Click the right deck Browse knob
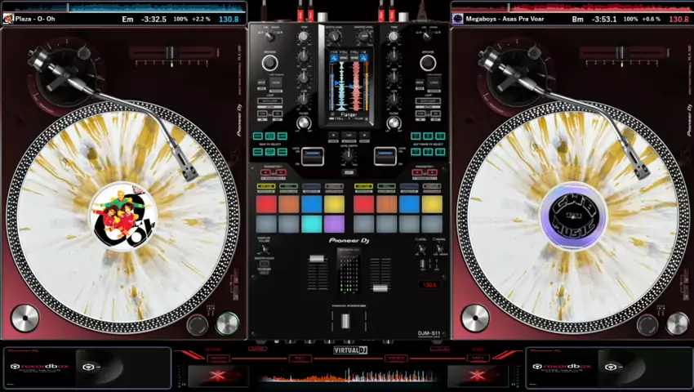This screenshot has height=392, width=694. tap(428, 63)
